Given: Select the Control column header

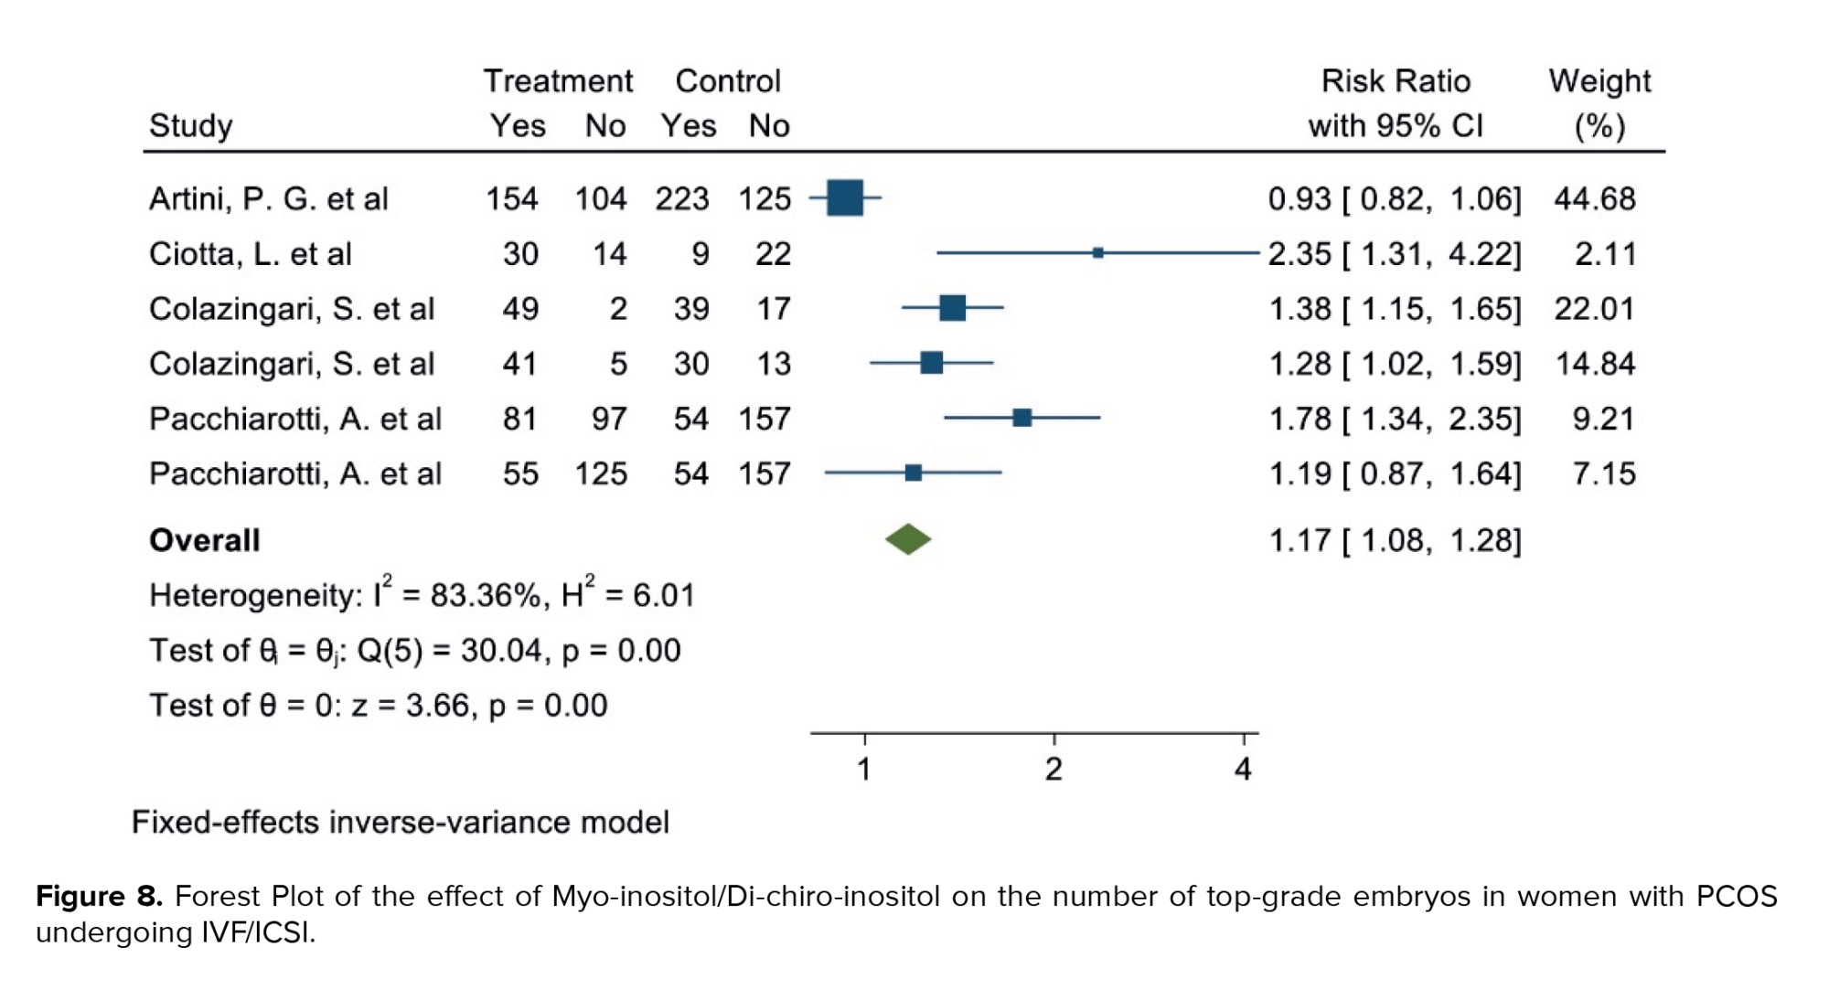Looking at the screenshot, I should point(728,81).
